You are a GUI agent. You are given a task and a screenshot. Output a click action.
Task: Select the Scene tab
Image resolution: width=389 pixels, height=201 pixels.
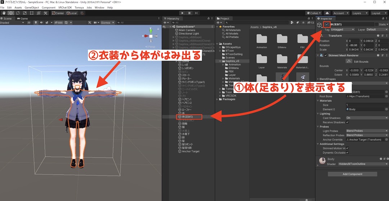6,18
